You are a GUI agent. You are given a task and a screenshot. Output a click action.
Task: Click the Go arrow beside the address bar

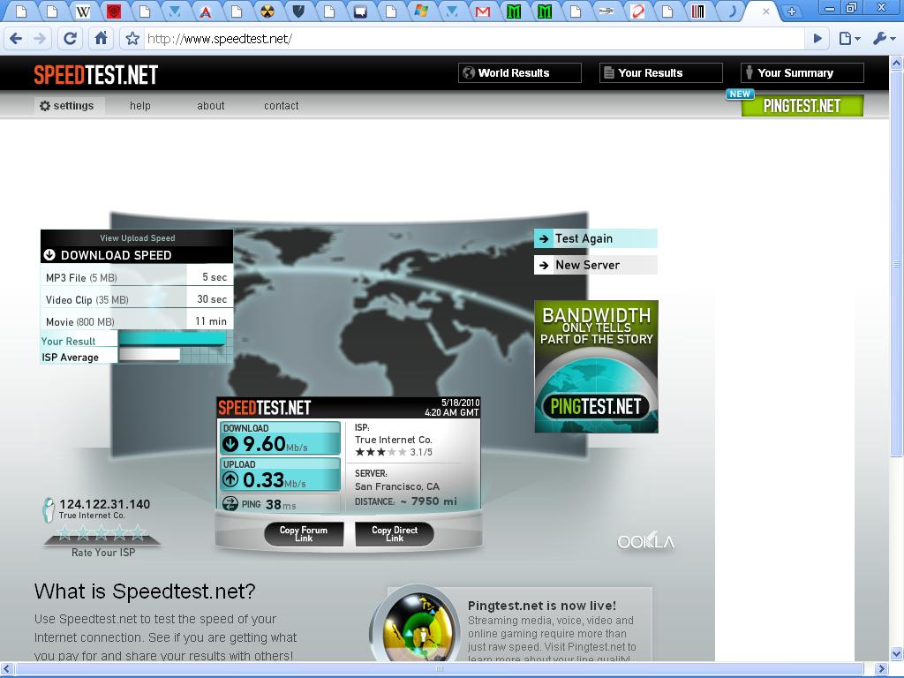817,39
